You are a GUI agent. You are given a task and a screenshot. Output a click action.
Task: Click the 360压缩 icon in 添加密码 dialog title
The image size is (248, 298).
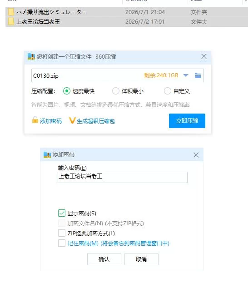[47, 155]
